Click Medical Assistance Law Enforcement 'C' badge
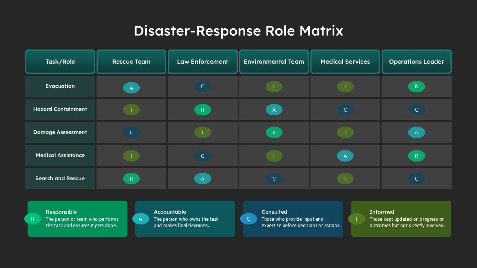477x268 pixels. click(x=203, y=156)
